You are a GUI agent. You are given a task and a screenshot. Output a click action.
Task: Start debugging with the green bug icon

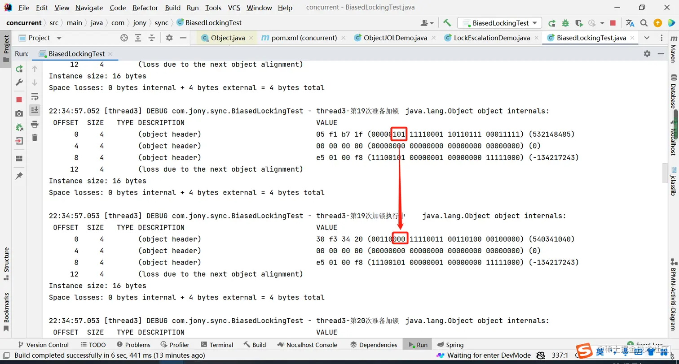point(565,23)
